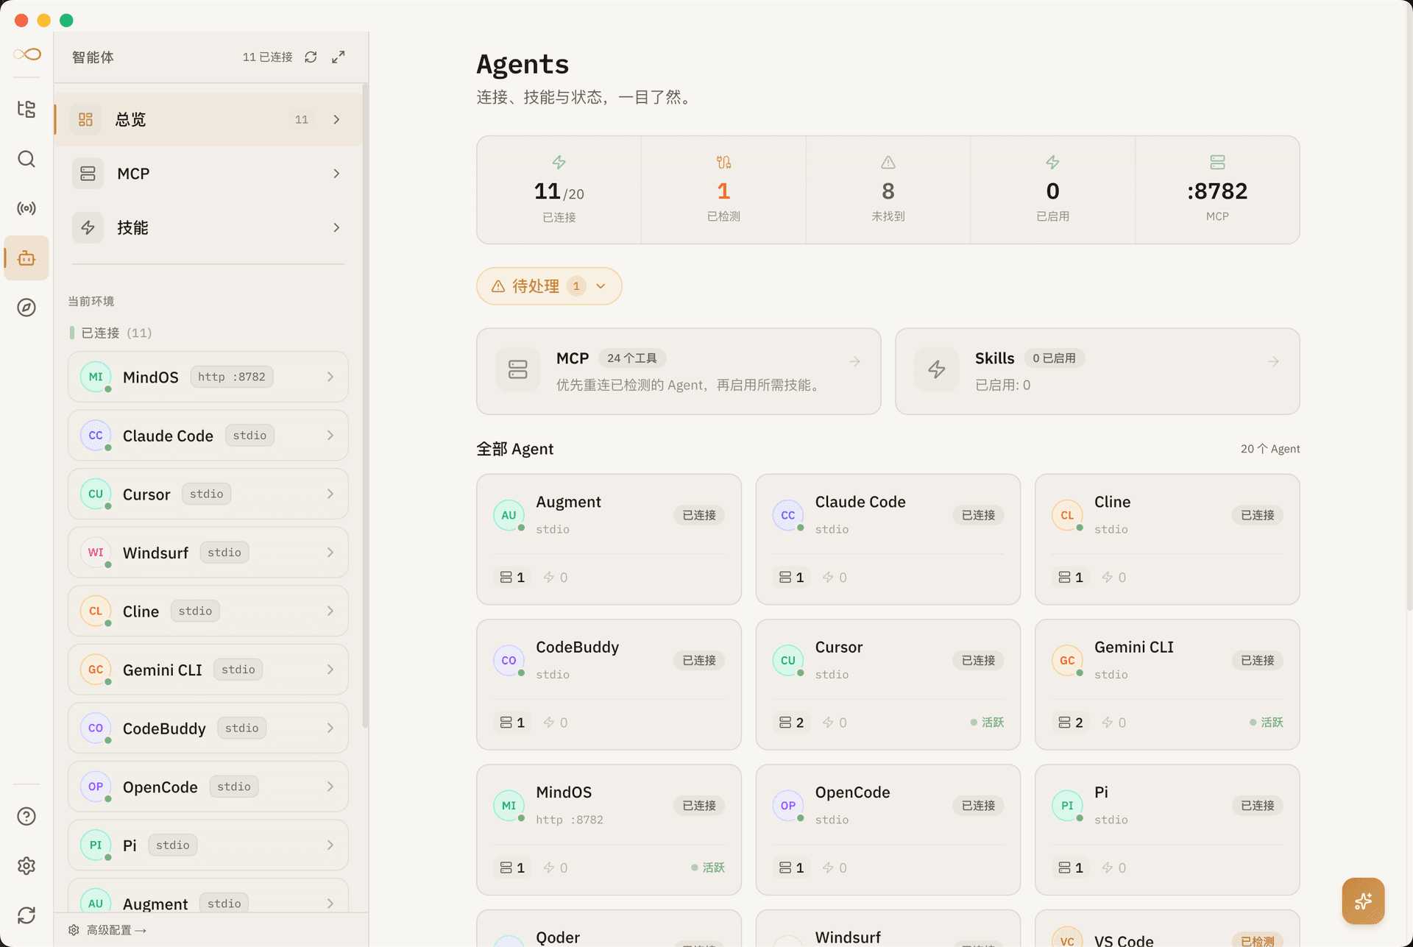Viewport: 1413px width, 947px height.
Task: Click the MI avatar of MindOS in sidebar
Action: click(x=96, y=377)
